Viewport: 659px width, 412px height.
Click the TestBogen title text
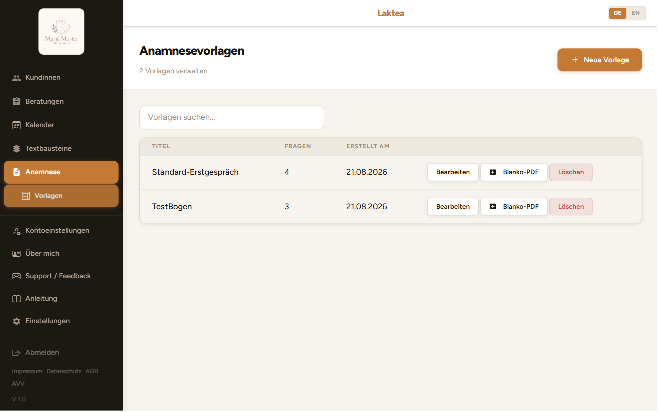tap(172, 207)
